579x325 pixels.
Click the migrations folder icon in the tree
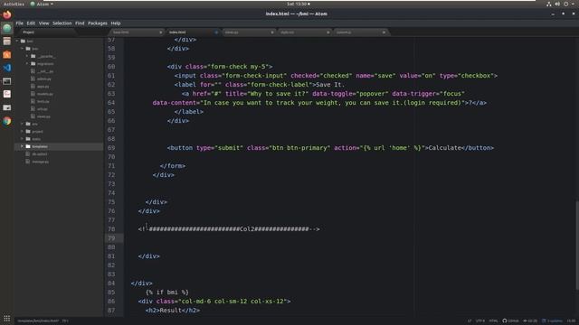[33, 64]
